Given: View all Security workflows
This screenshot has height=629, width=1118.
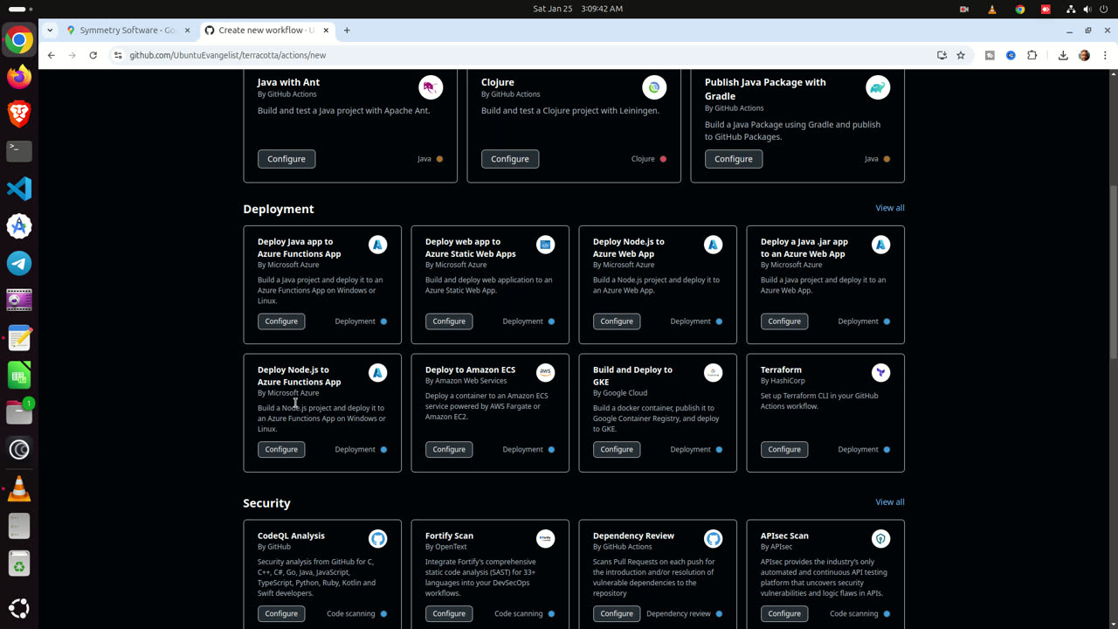Looking at the screenshot, I should [x=890, y=502].
